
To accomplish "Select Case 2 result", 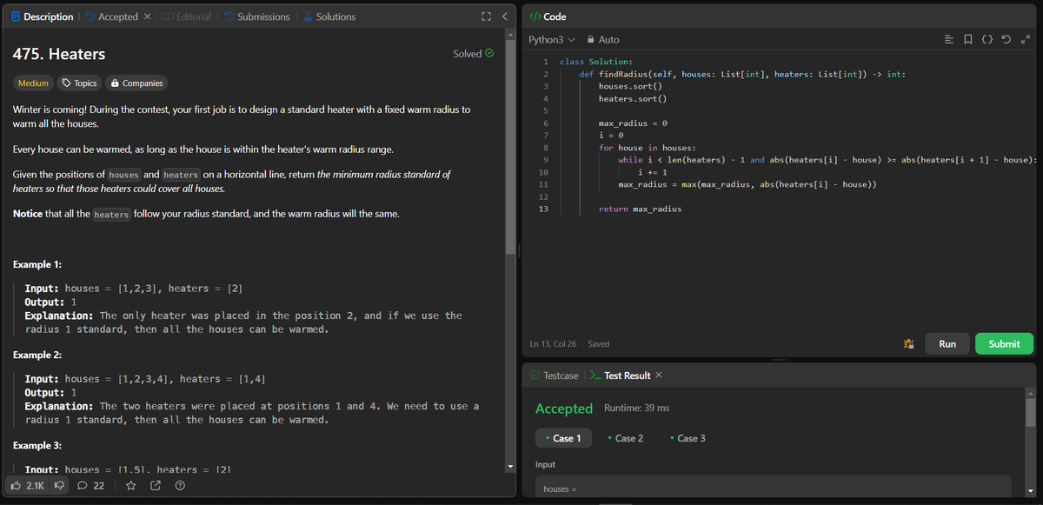I will pos(626,438).
